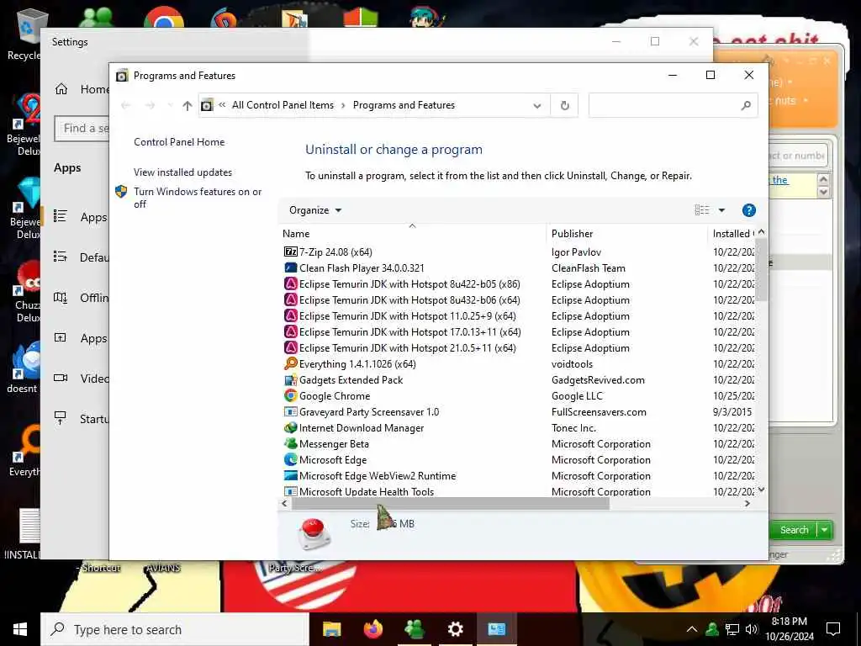Select the 7-Zip 24.08 (x64) program icon
Viewport: 861px width, 646px height.
click(290, 252)
